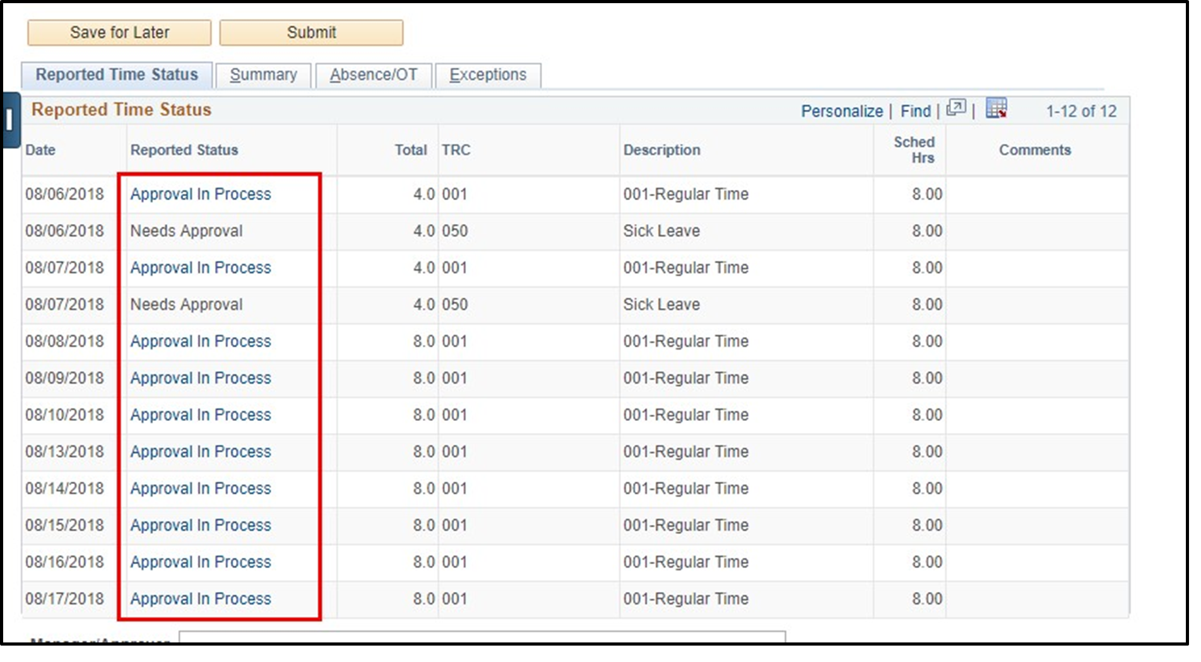Viewport: 1201px width, 662px height.
Task: Open the Personalize grid settings
Action: click(x=842, y=111)
